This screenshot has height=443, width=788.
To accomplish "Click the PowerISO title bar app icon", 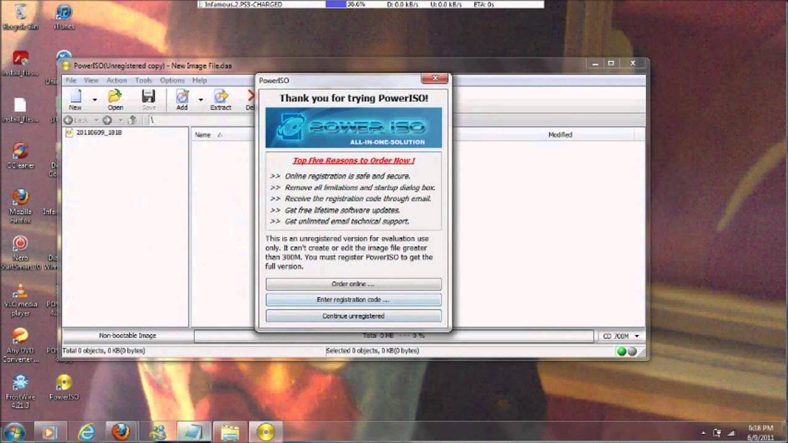I will pyautogui.click(x=67, y=65).
